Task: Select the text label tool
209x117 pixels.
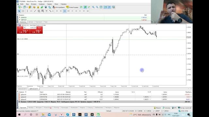Action: (x=46, y=11)
